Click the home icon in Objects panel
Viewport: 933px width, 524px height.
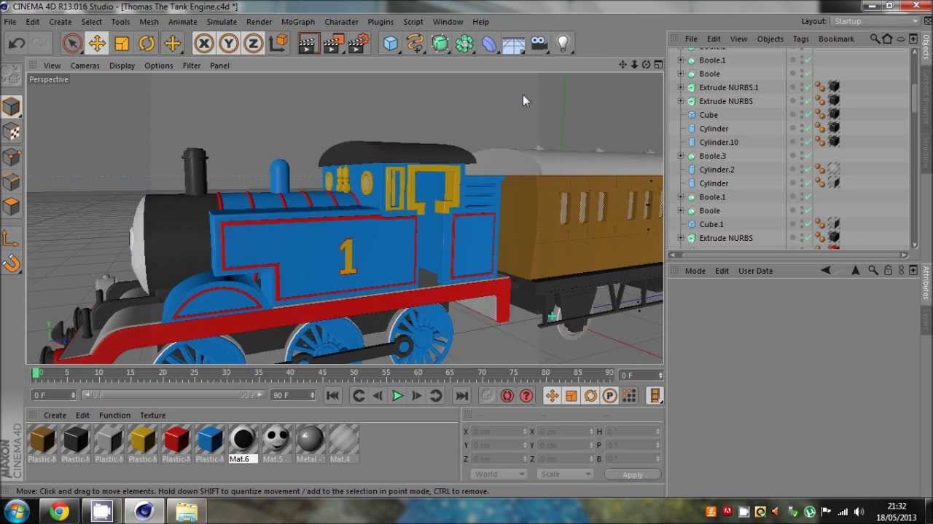888,39
